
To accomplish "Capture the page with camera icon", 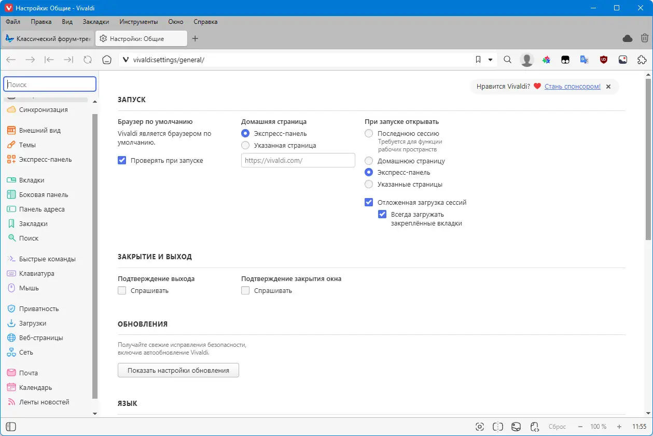I will click(x=480, y=427).
